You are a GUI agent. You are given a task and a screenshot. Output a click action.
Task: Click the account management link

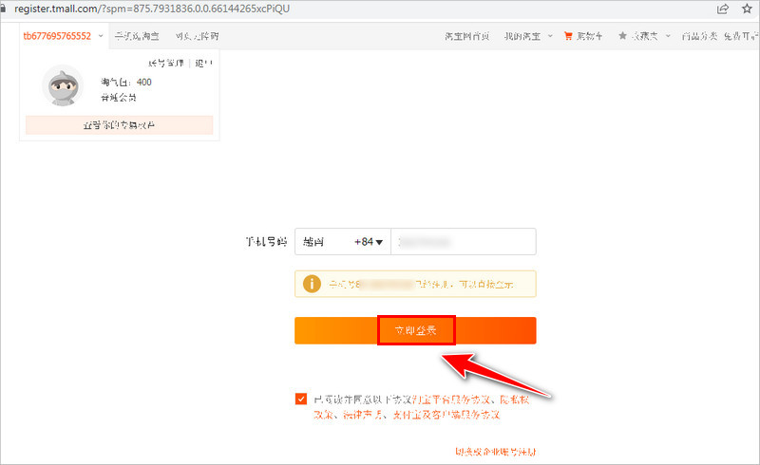(x=166, y=64)
